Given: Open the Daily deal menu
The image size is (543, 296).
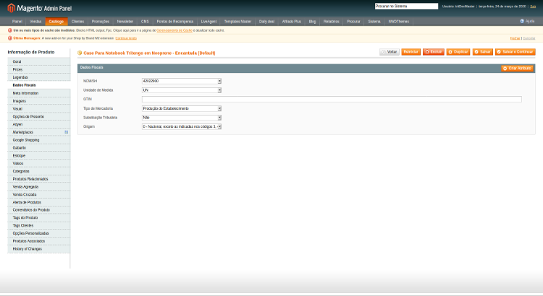Looking at the screenshot, I should (x=266, y=22).
